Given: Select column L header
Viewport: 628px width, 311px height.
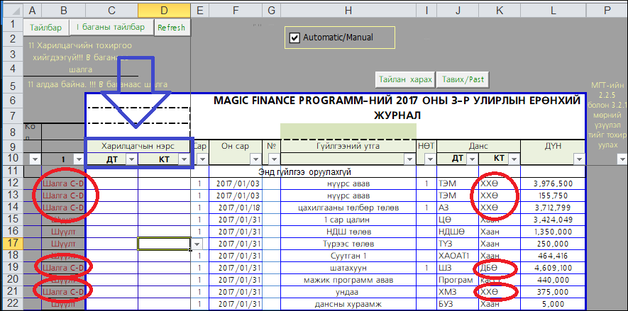Looking at the screenshot, I should [x=553, y=9].
